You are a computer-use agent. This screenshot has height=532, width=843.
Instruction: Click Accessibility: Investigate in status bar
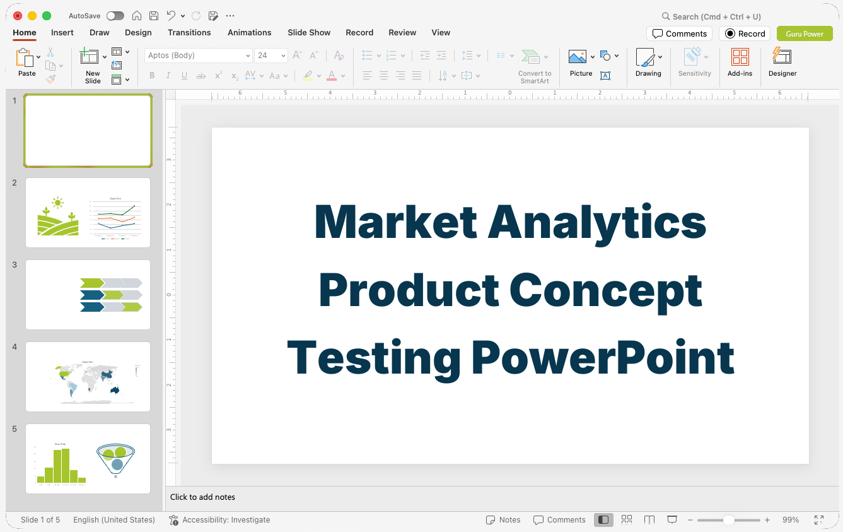(219, 519)
